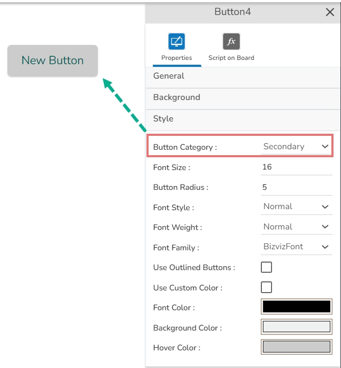Open the gray Hover Color swatch

[296, 347]
